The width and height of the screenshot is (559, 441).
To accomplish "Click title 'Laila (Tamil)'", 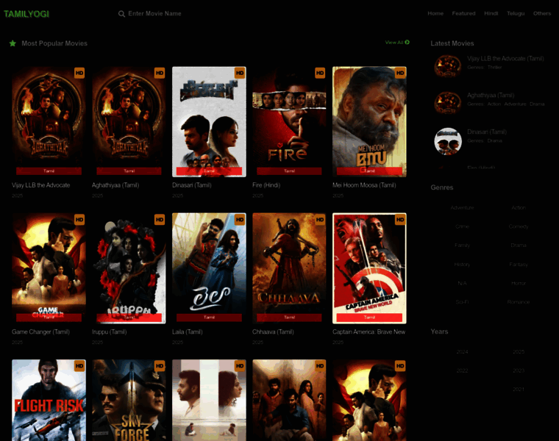I will pos(187,332).
